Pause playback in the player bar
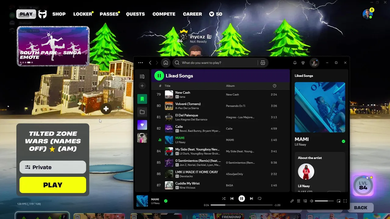390x219 pixels. [242, 199]
